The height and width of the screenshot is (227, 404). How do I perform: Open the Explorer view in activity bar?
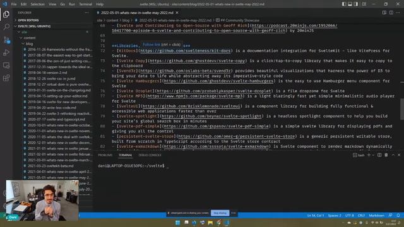(x=6, y=14)
